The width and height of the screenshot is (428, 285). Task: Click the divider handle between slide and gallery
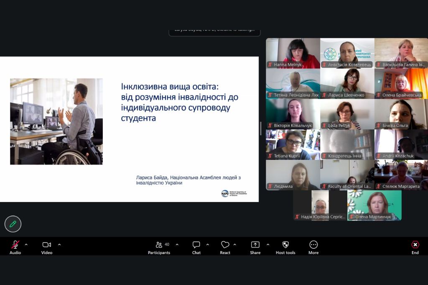click(x=261, y=129)
